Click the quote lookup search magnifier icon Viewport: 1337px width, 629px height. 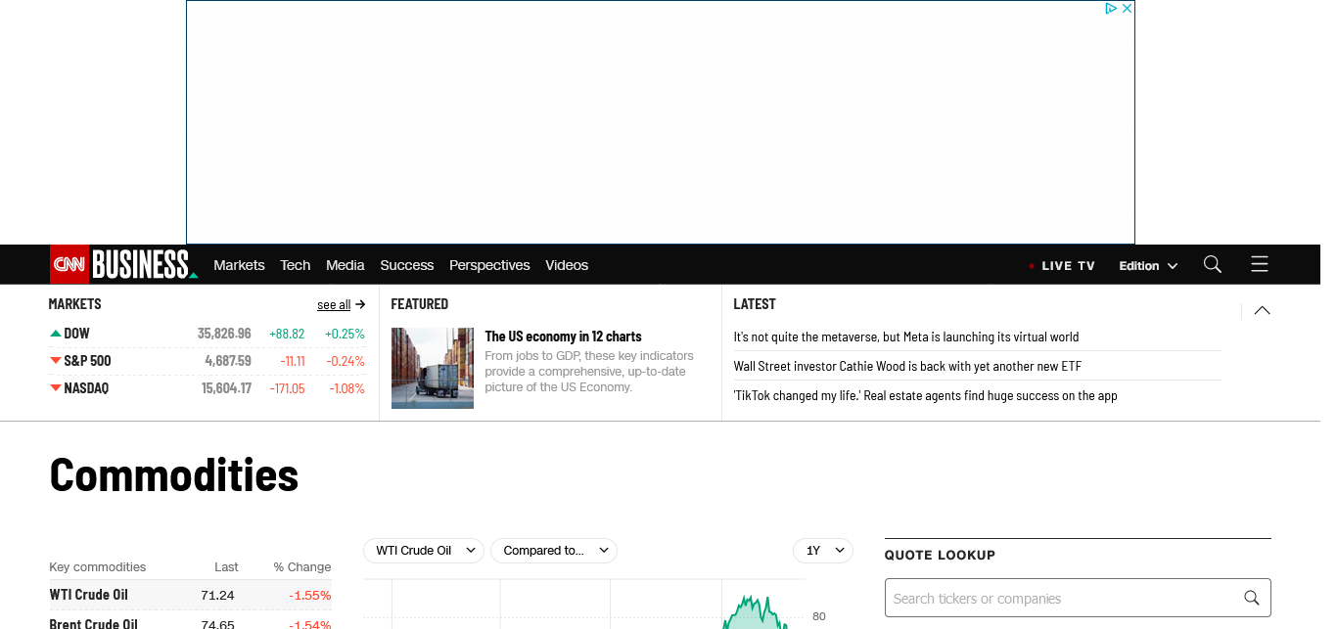1251,598
